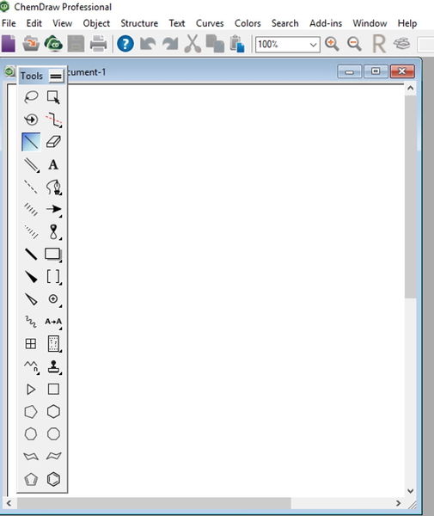The width and height of the screenshot is (434, 516).
Task: Select the Pen drawing tool
Action: (53, 187)
